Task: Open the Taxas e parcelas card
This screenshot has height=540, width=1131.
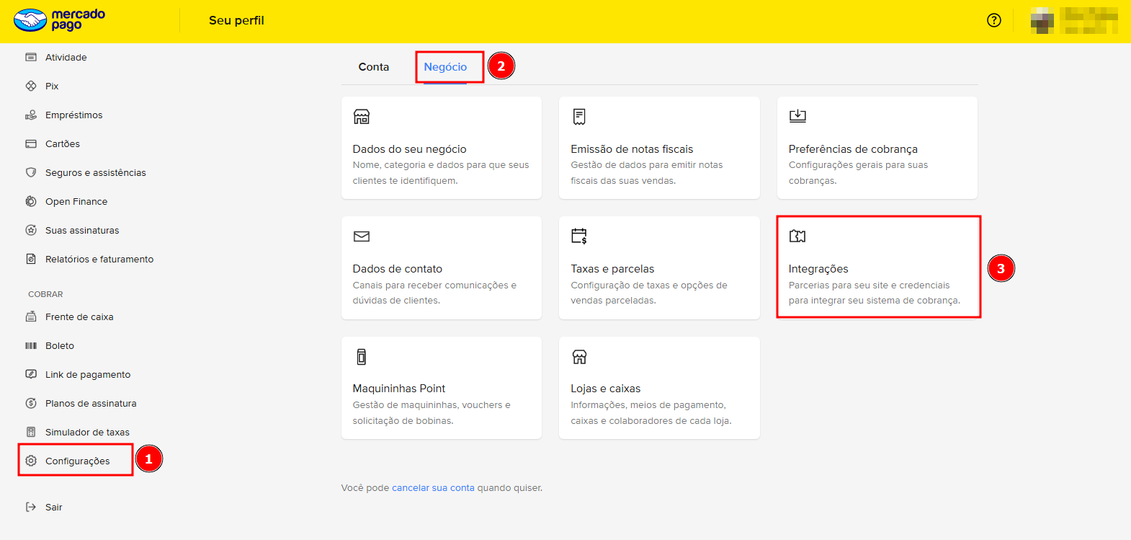Action: click(x=658, y=268)
